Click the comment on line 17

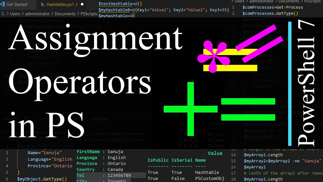point(283,173)
